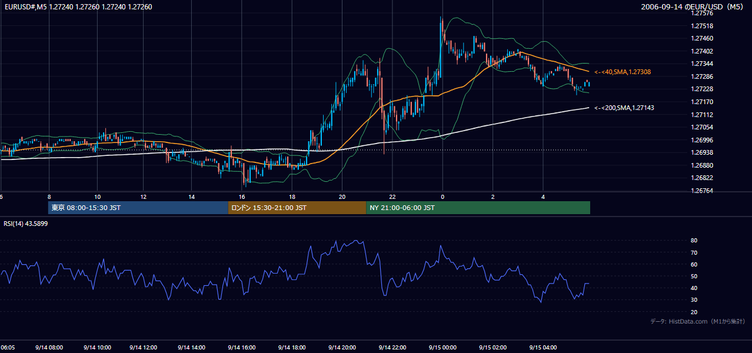This screenshot has height=353, width=752.
Task: Click price axis value 1.26764
Action: coord(702,191)
